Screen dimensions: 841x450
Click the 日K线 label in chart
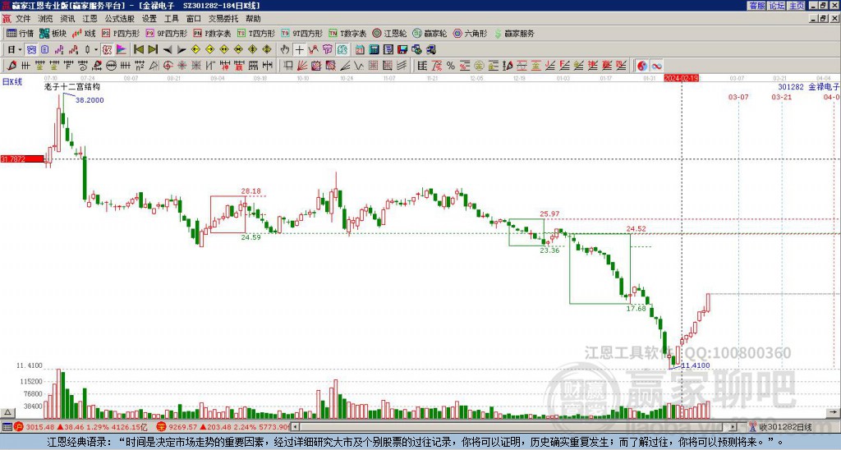click(x=12, y=82)
